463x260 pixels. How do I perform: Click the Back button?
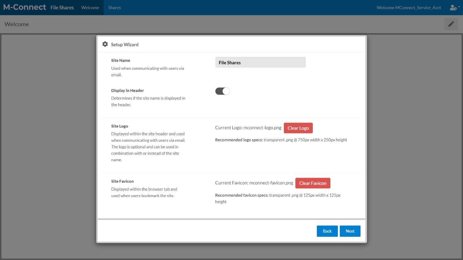click(x=327, y=231)
